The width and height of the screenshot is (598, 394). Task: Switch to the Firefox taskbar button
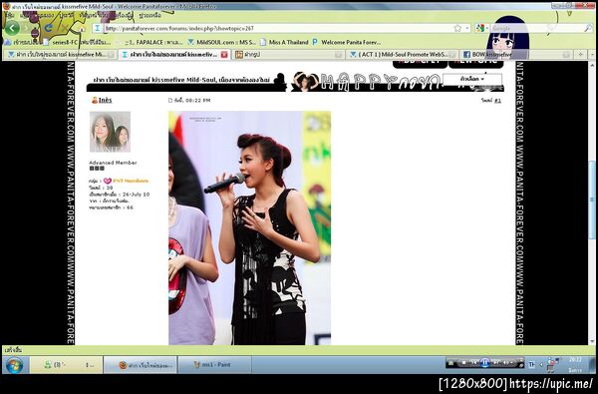(141, 365)
